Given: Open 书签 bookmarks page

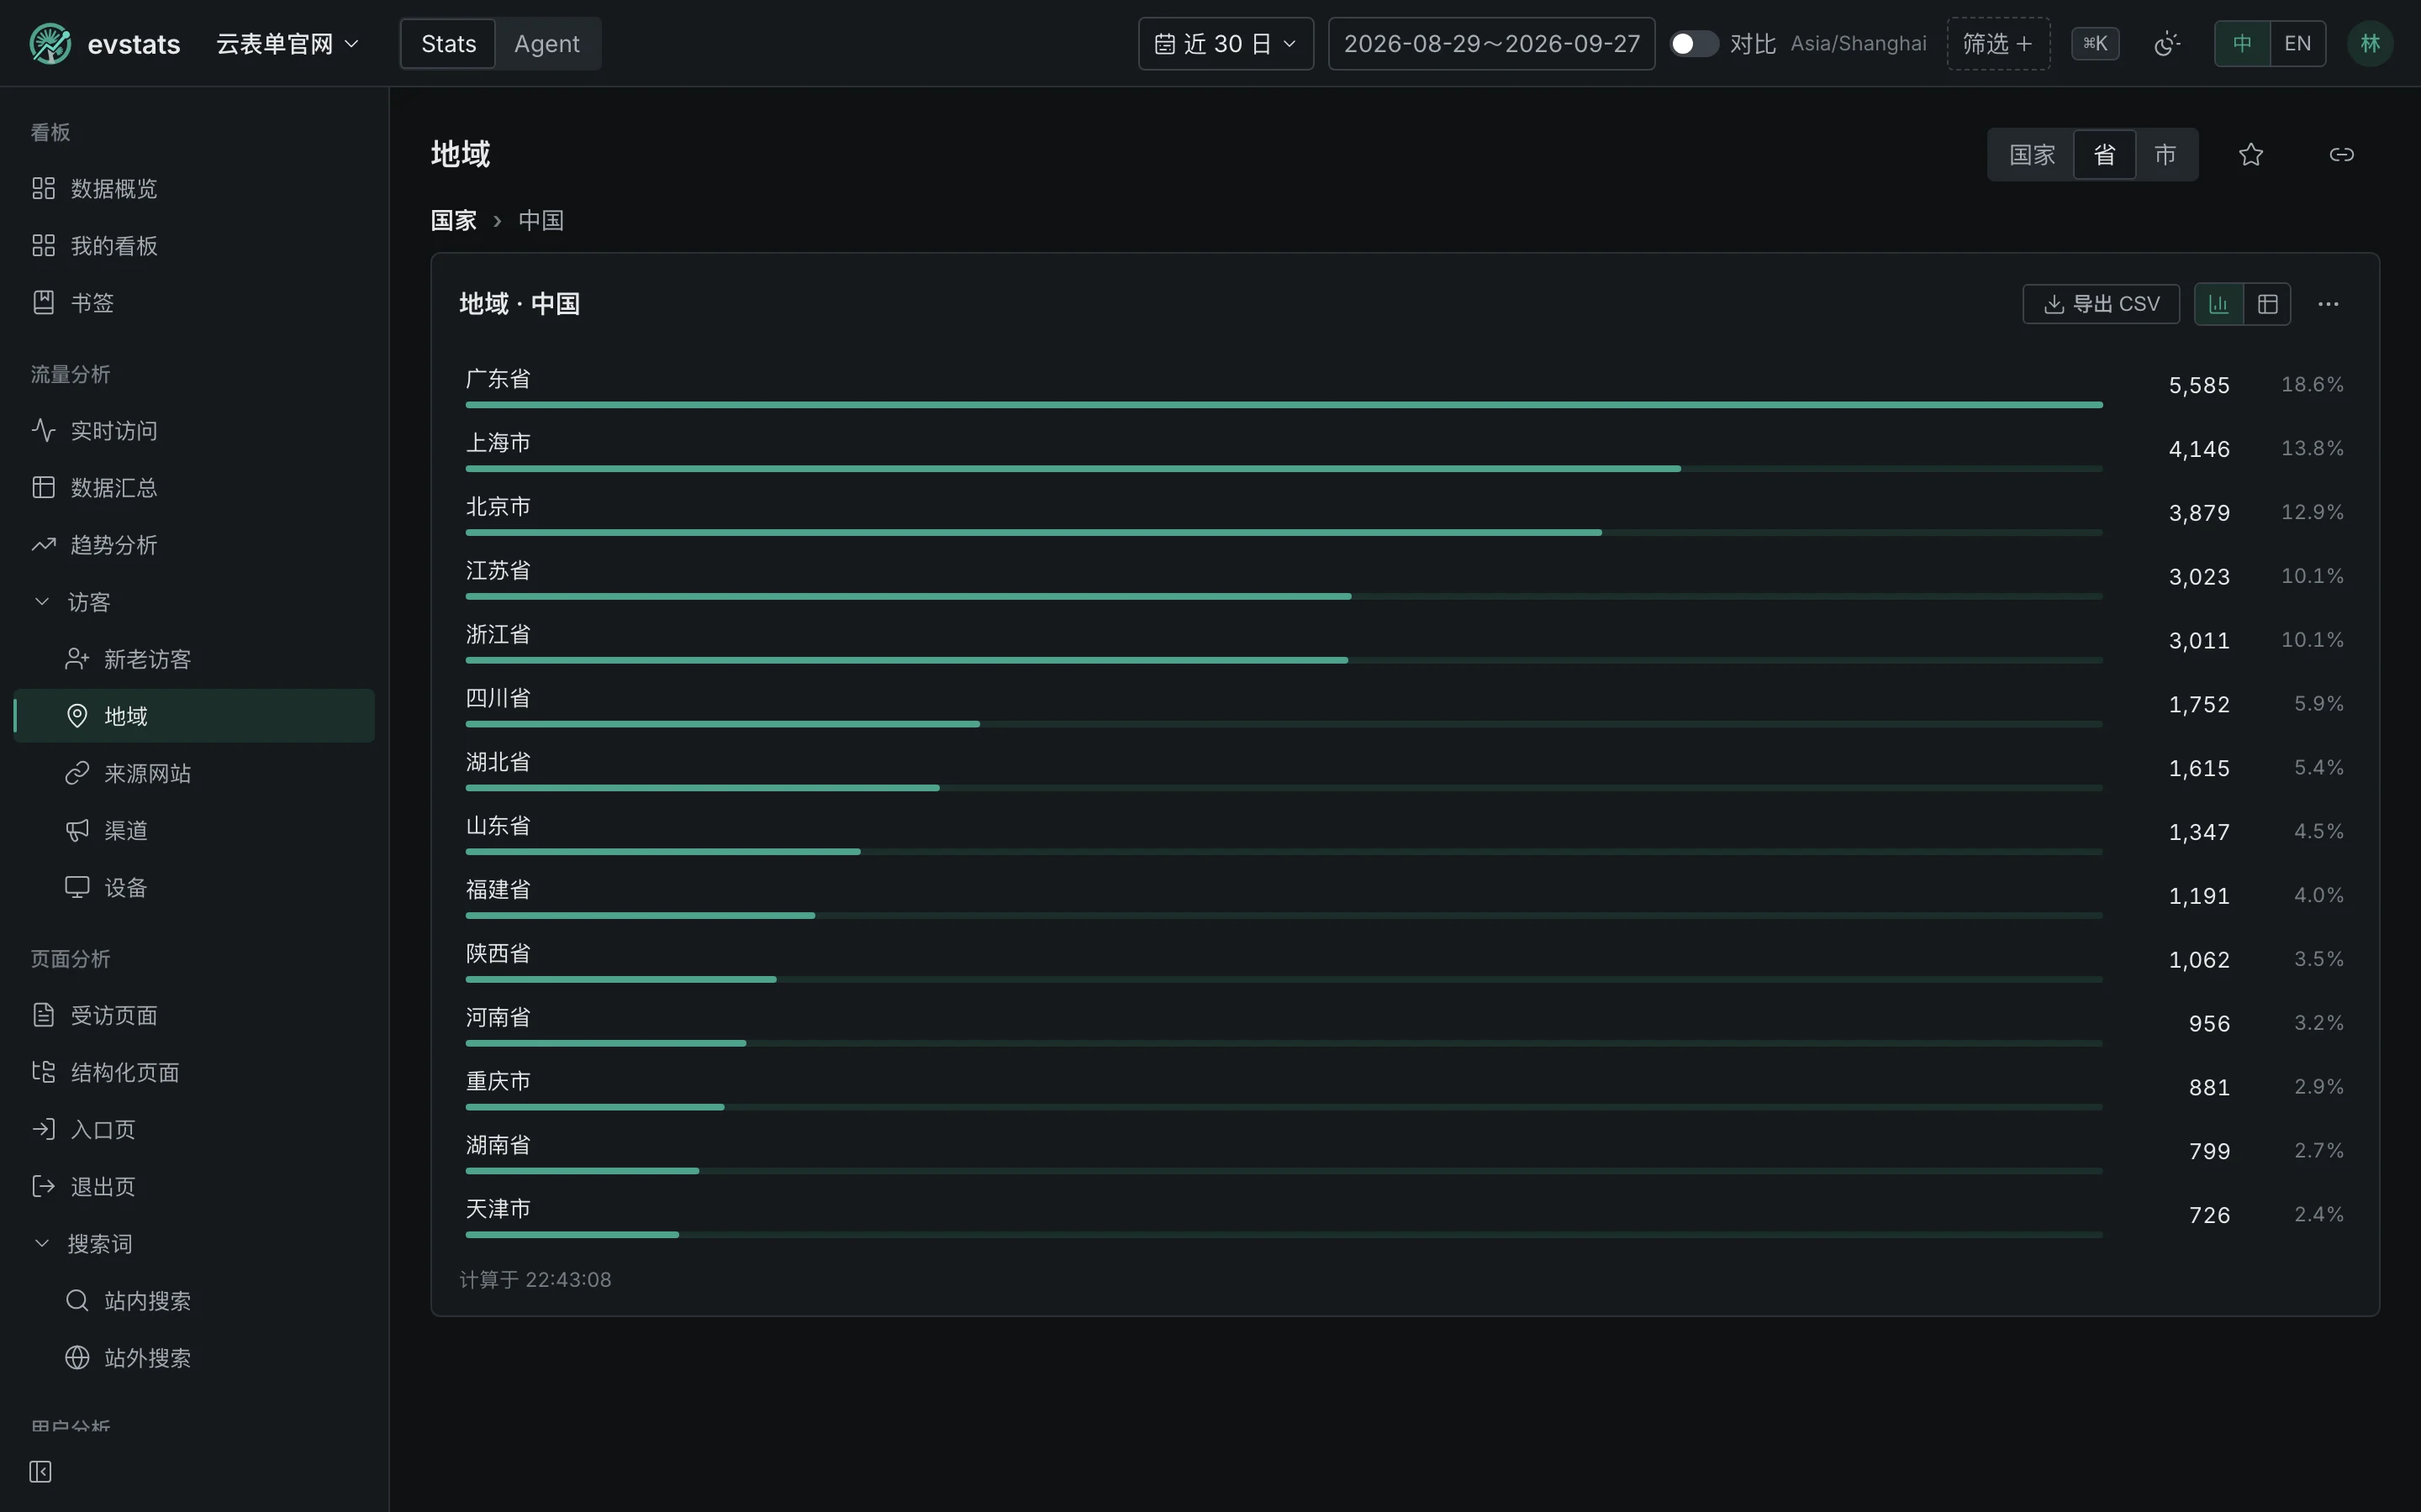Looking at the screenshot, I should click(194, 303).
